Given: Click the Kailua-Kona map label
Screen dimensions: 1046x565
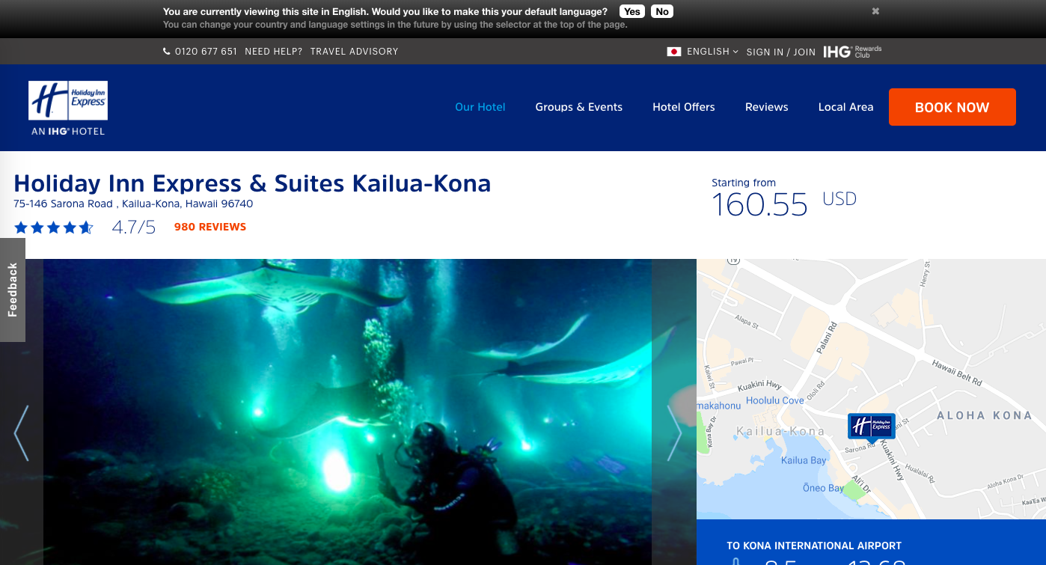Looking at the screenshot, I should [x=780, y=431].
